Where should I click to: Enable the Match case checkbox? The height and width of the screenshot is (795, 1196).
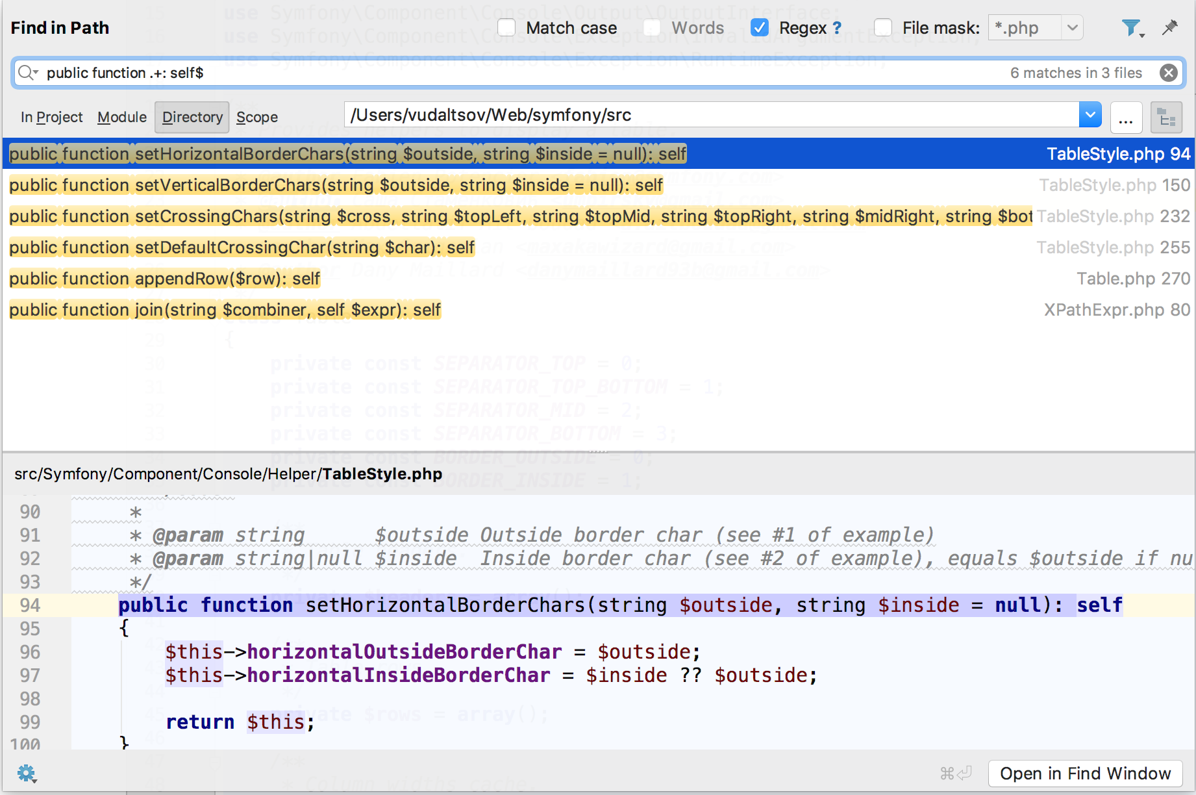click(506, 28)
